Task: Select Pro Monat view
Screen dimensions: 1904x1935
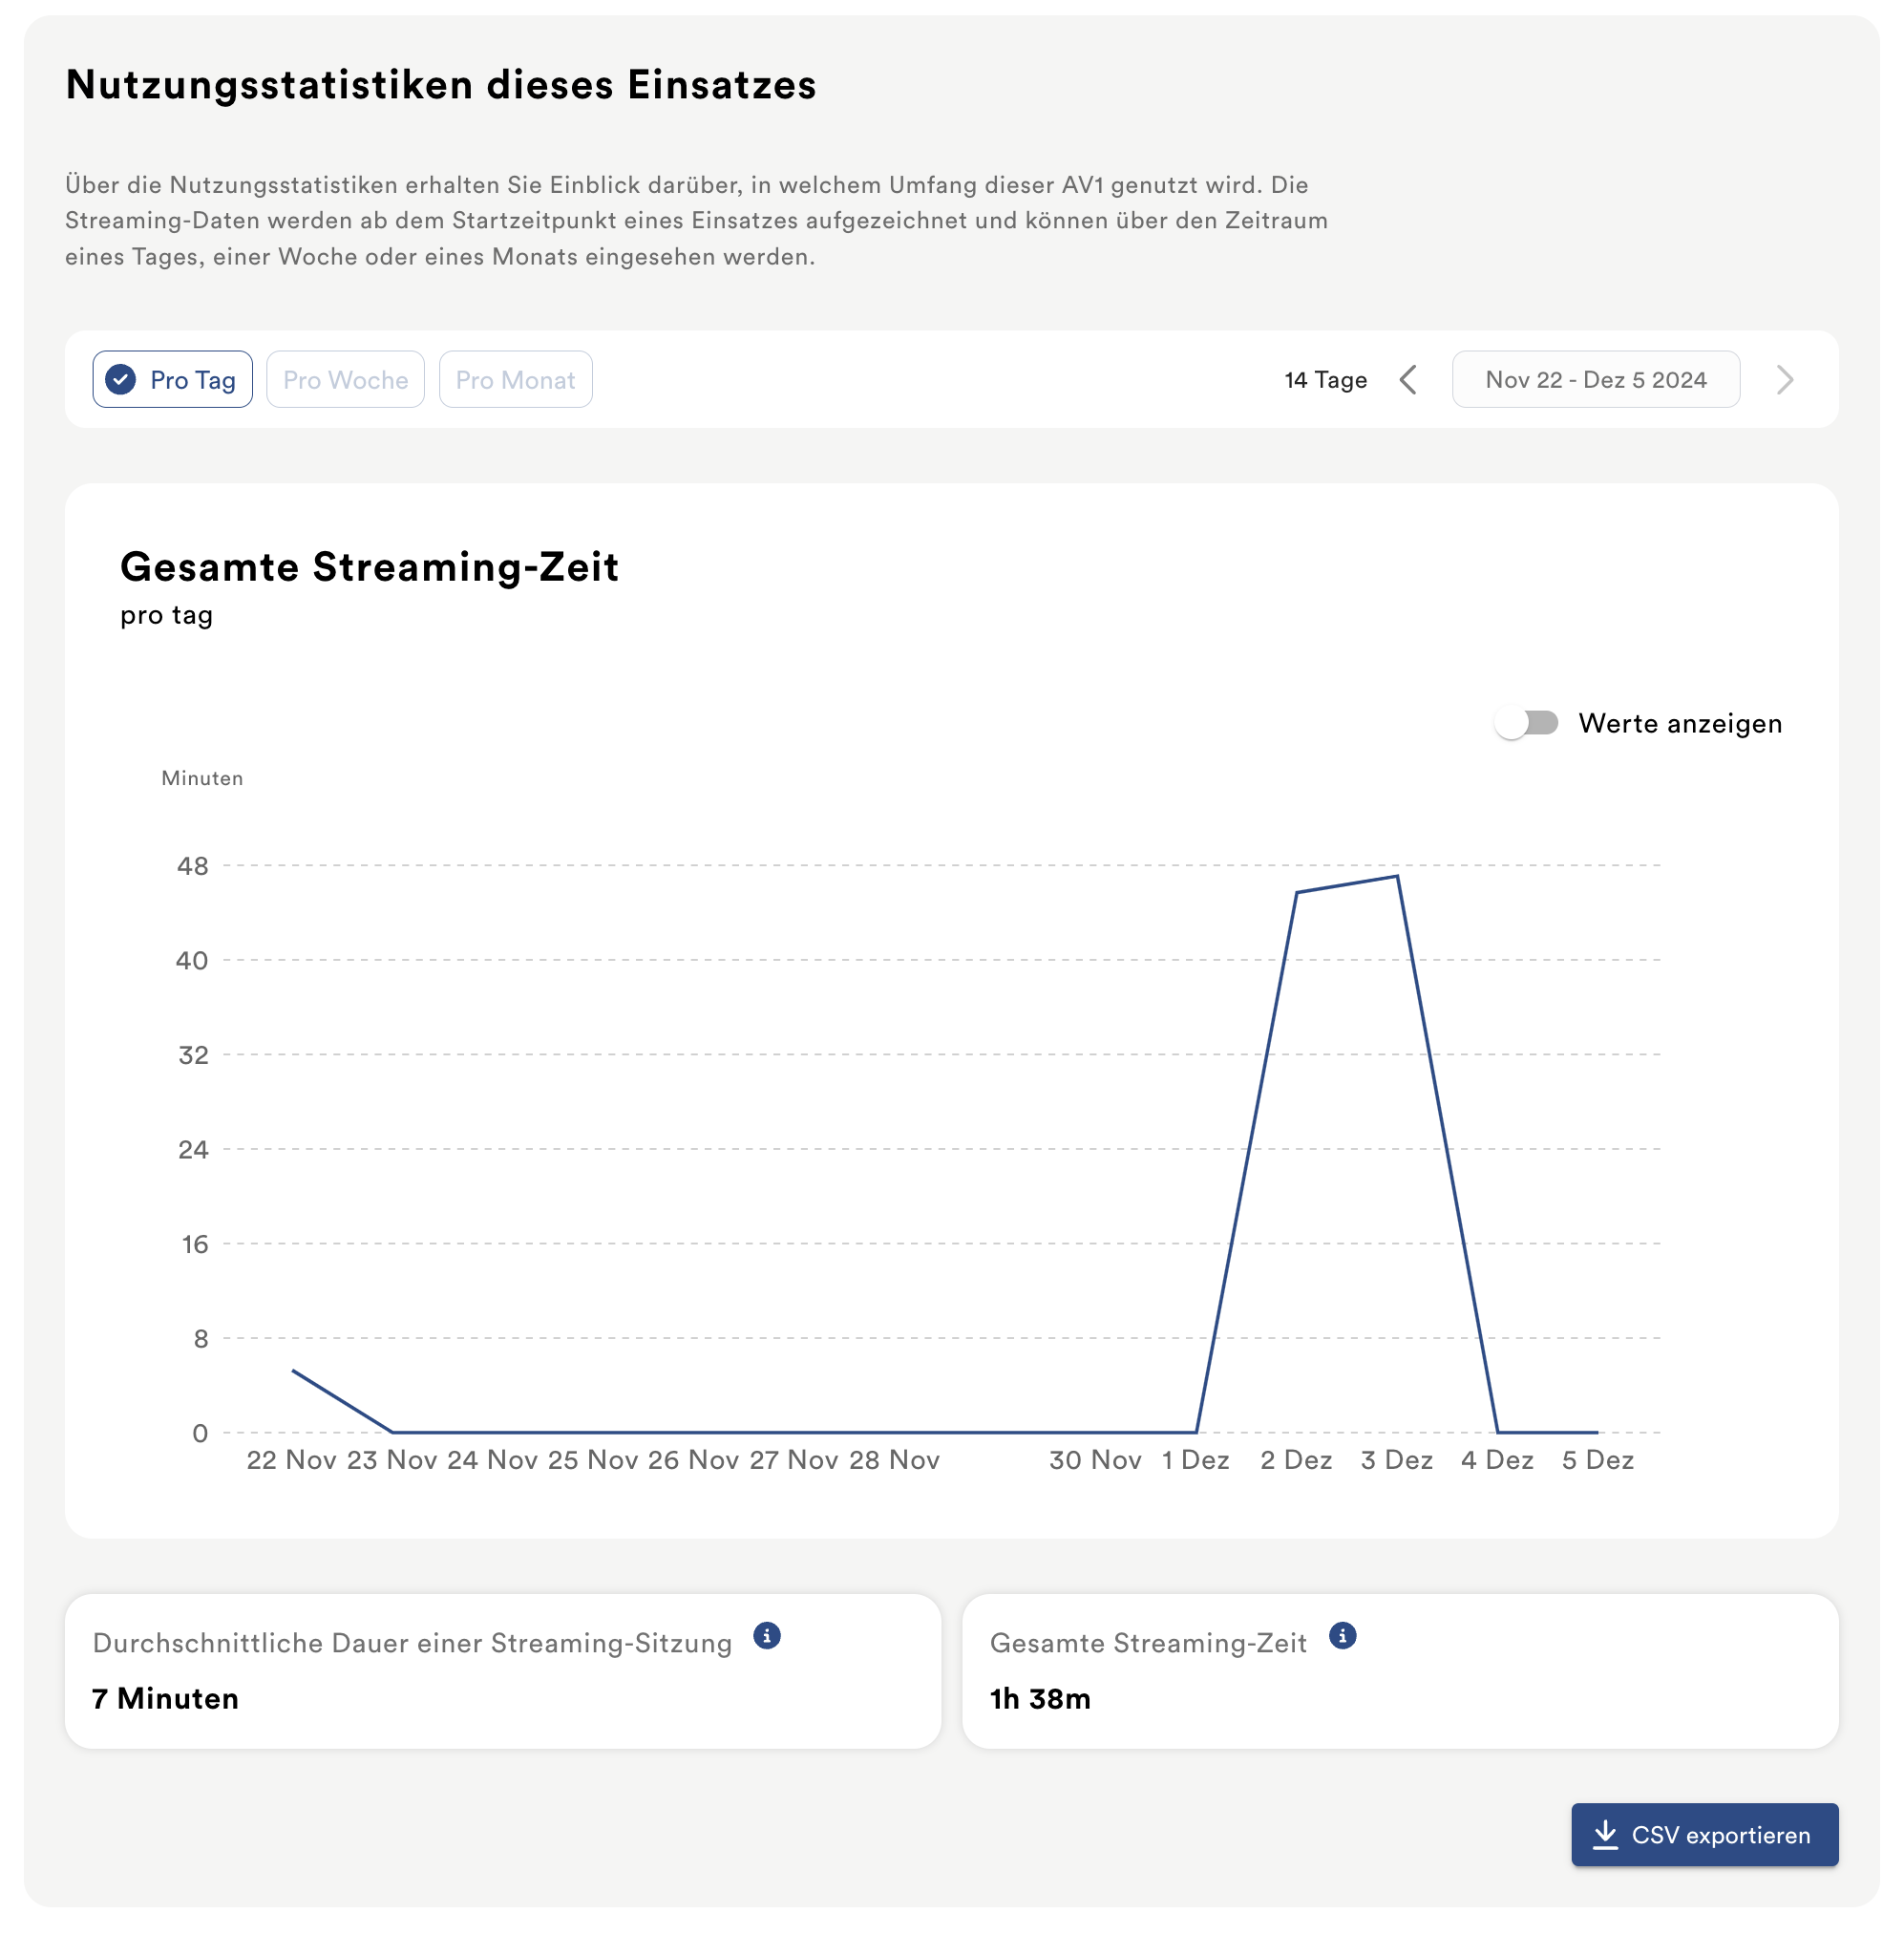Action: tap(515, 380)
